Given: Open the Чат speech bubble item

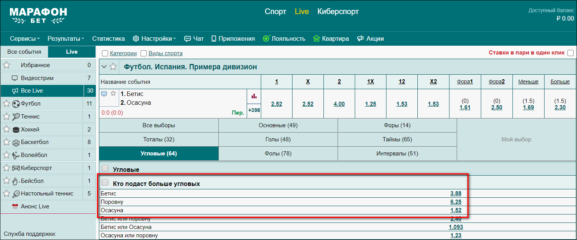Looking at the screenshot, I should pyautogui.click(x=194, y=38).
